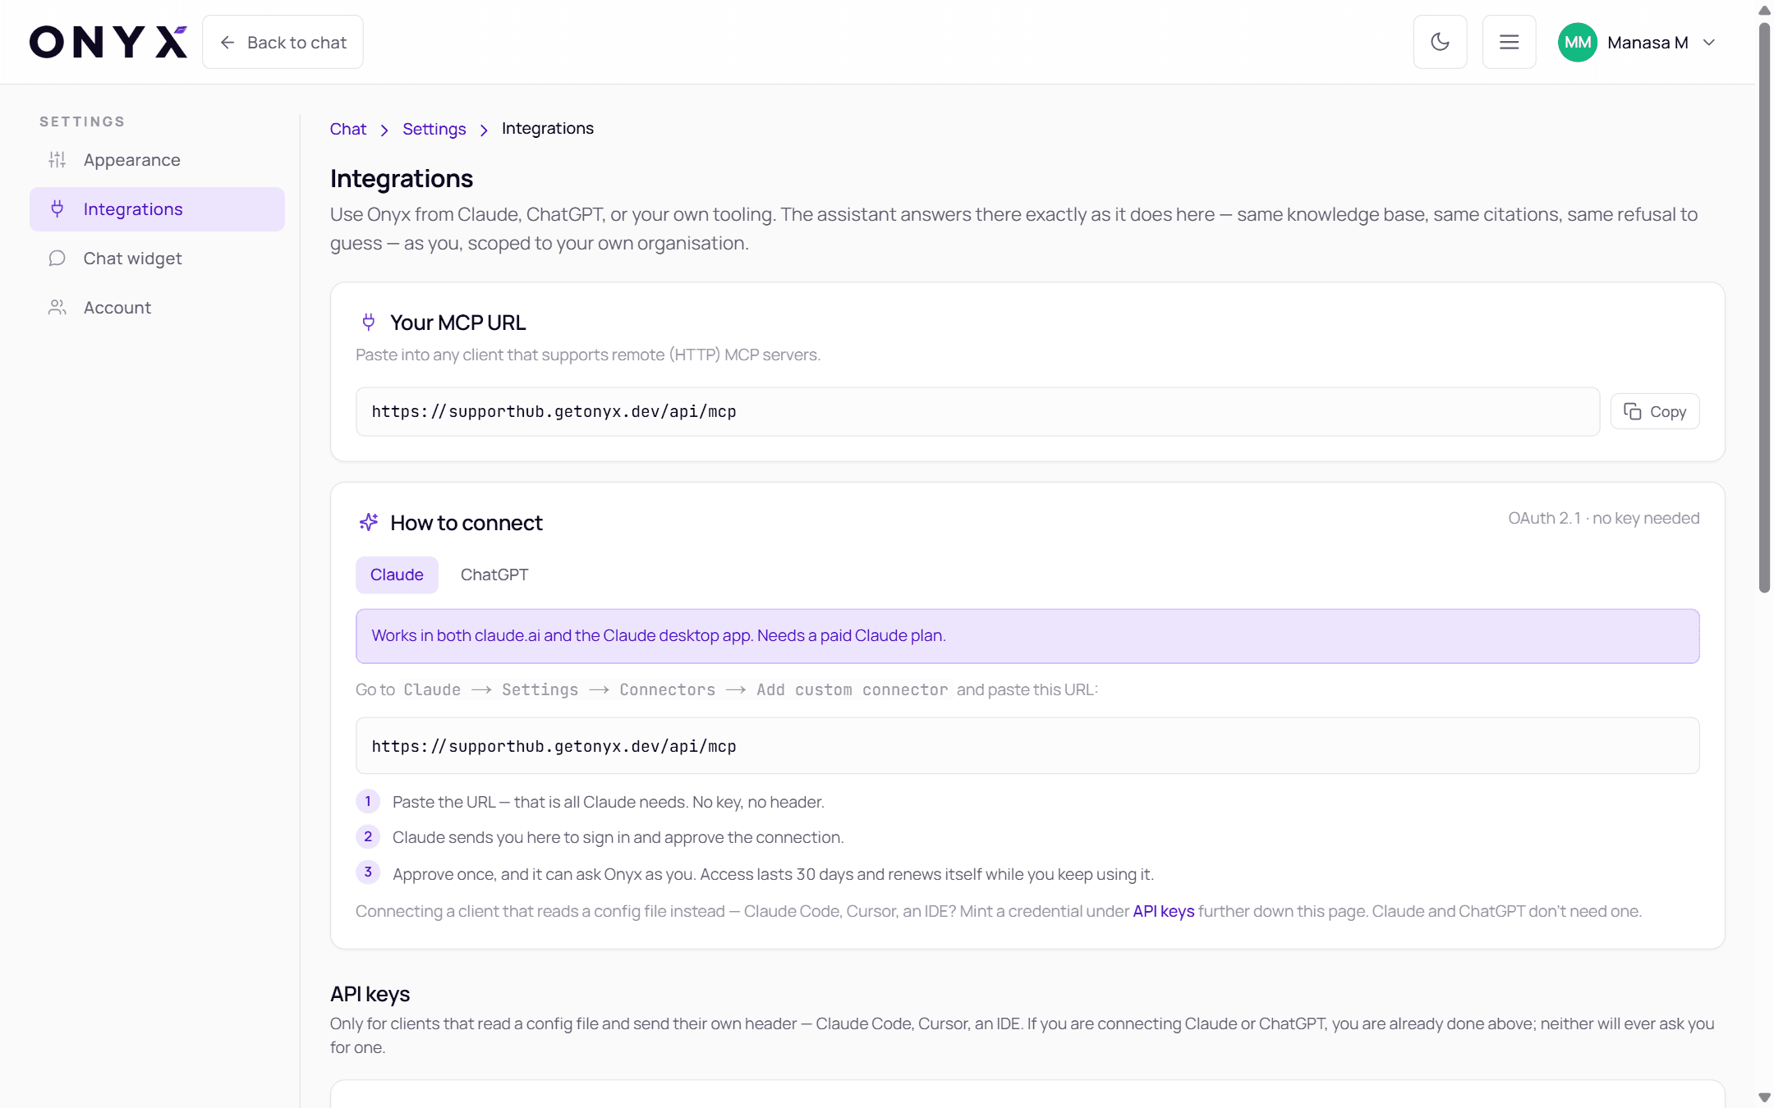Follow the API keys link
The width and height of the screenshot is (1774, 1108).
point(1163,911)
